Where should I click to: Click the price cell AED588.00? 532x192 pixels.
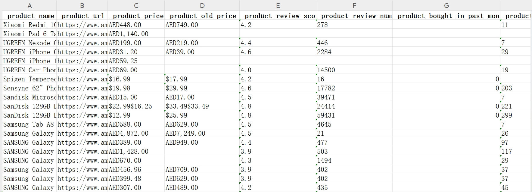(136, 124)
